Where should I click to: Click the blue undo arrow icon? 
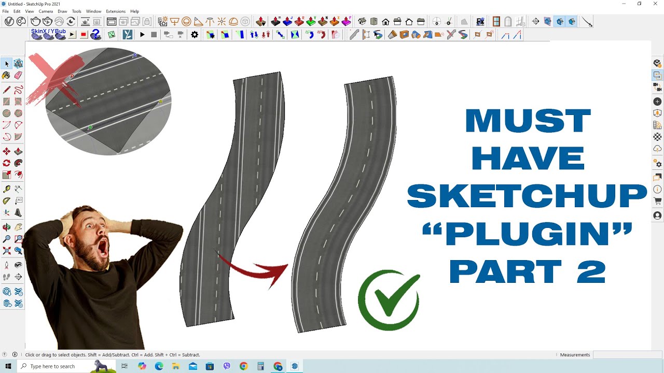click(310, 35)
